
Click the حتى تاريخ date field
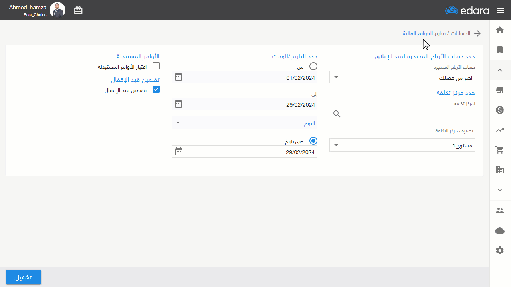[244, 152]
